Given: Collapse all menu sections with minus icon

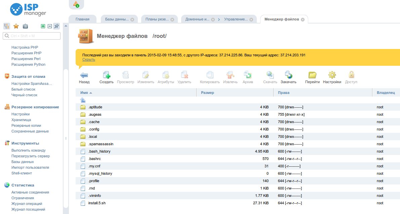Looking at the screenshot, I should click(x=49, y=26).
